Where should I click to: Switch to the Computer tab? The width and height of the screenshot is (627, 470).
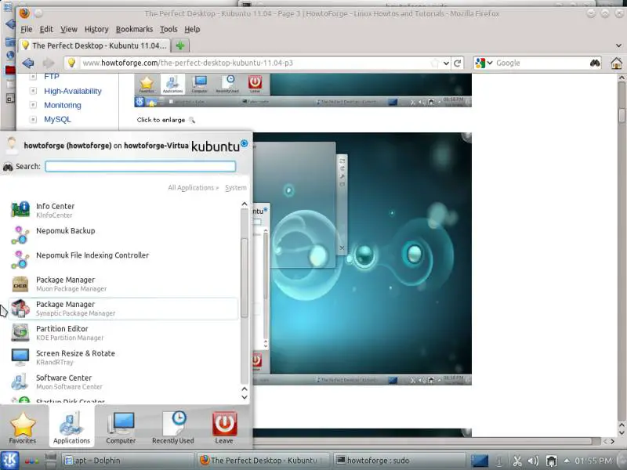121,427
